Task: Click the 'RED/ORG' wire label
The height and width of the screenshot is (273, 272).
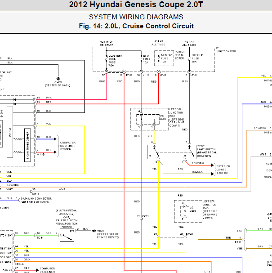Action: pyautogui.click(x=198, y=163)
